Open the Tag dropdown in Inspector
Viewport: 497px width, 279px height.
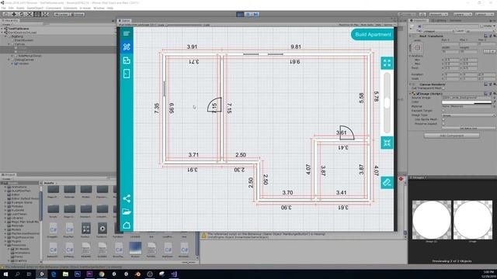(438, 31)
